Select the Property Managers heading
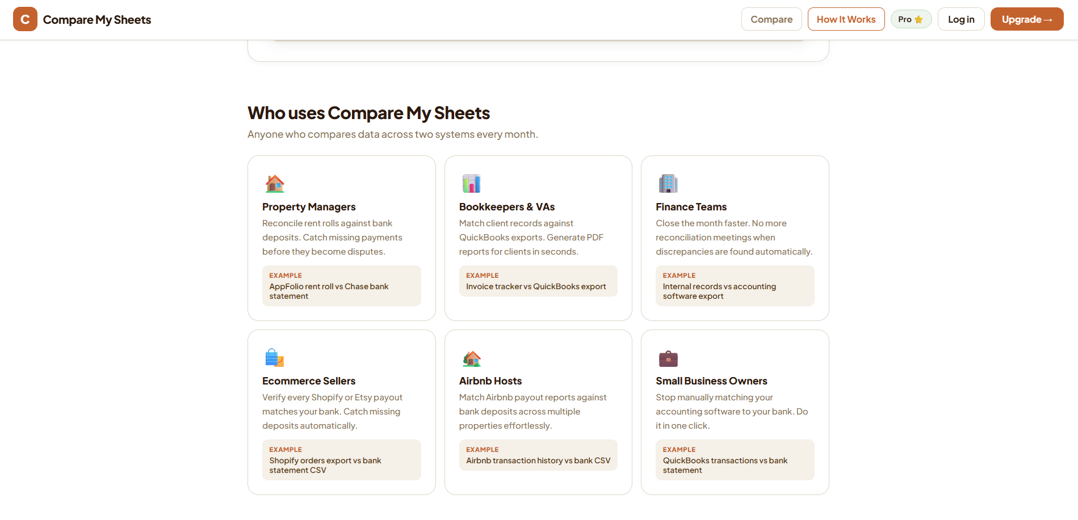 click(309, 207)
